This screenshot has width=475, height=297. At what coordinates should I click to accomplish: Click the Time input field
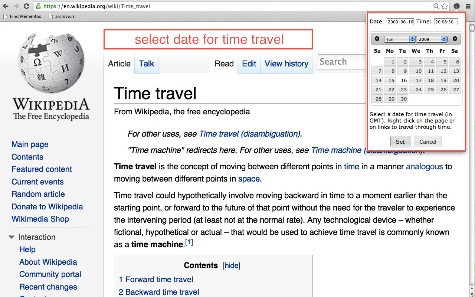[446, 22]
